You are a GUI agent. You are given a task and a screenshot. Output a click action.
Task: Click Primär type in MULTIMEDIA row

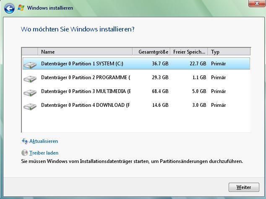(218, 91)
